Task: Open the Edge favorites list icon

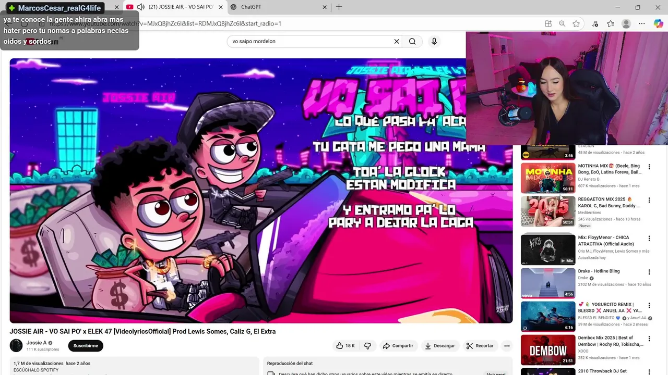Action: pyautogui.click(x=611, y=23)
